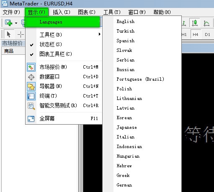Click the Data Window crosshair icon

[31, 77]
